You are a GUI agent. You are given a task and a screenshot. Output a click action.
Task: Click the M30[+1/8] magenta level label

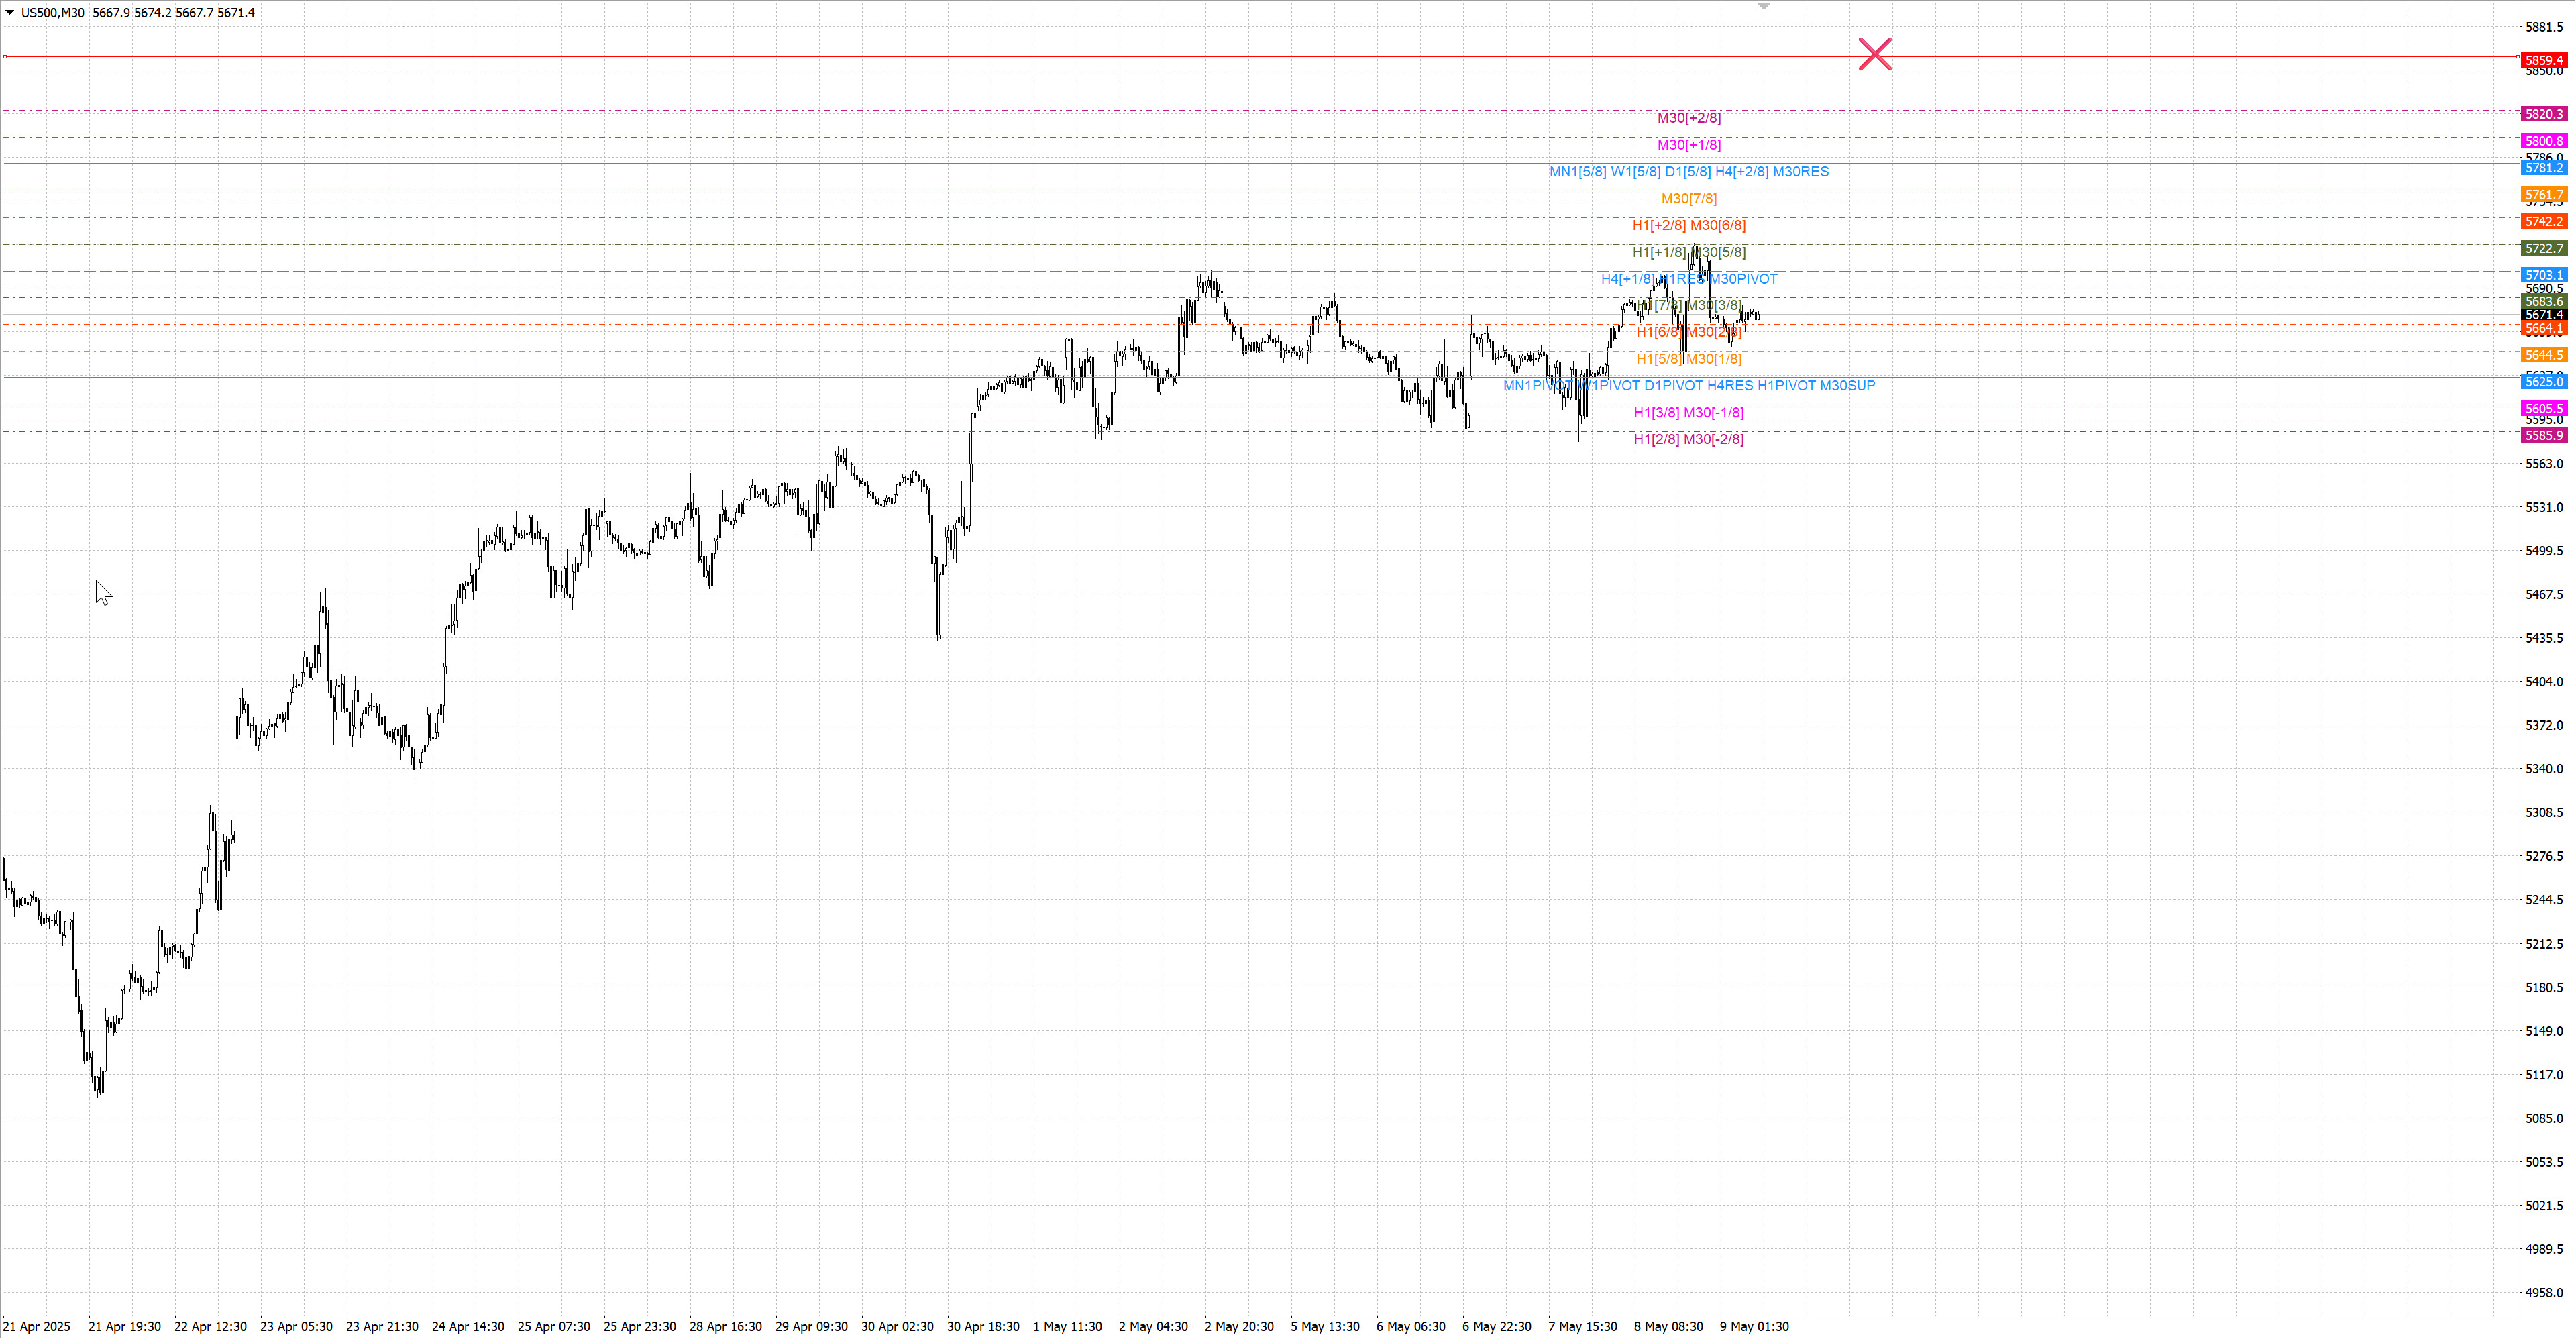1688,145
